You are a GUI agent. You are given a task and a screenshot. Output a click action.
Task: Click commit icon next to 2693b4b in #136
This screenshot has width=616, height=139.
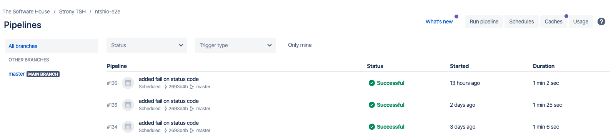(x=166, y=87)
